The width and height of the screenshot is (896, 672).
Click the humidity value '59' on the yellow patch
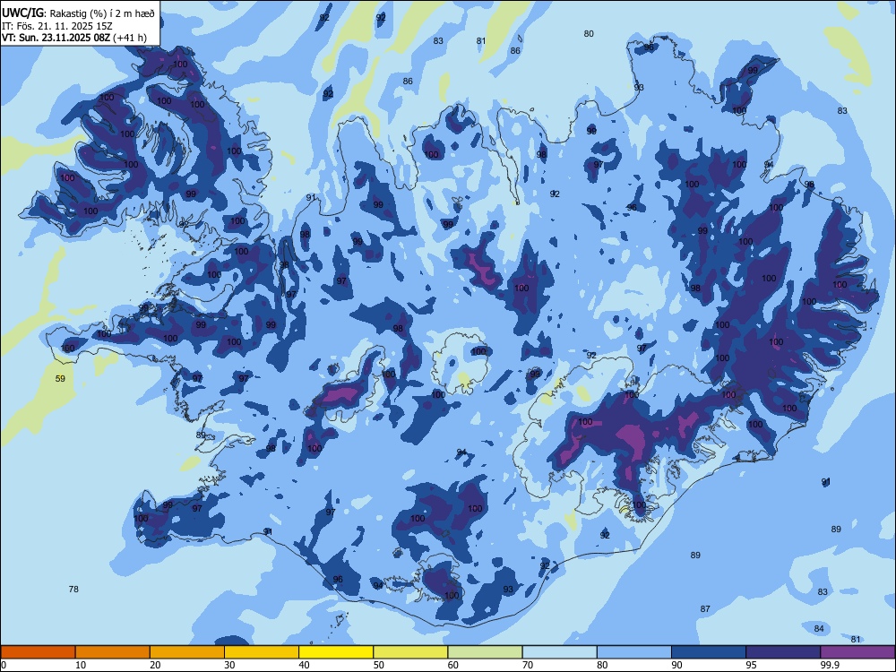60,378
